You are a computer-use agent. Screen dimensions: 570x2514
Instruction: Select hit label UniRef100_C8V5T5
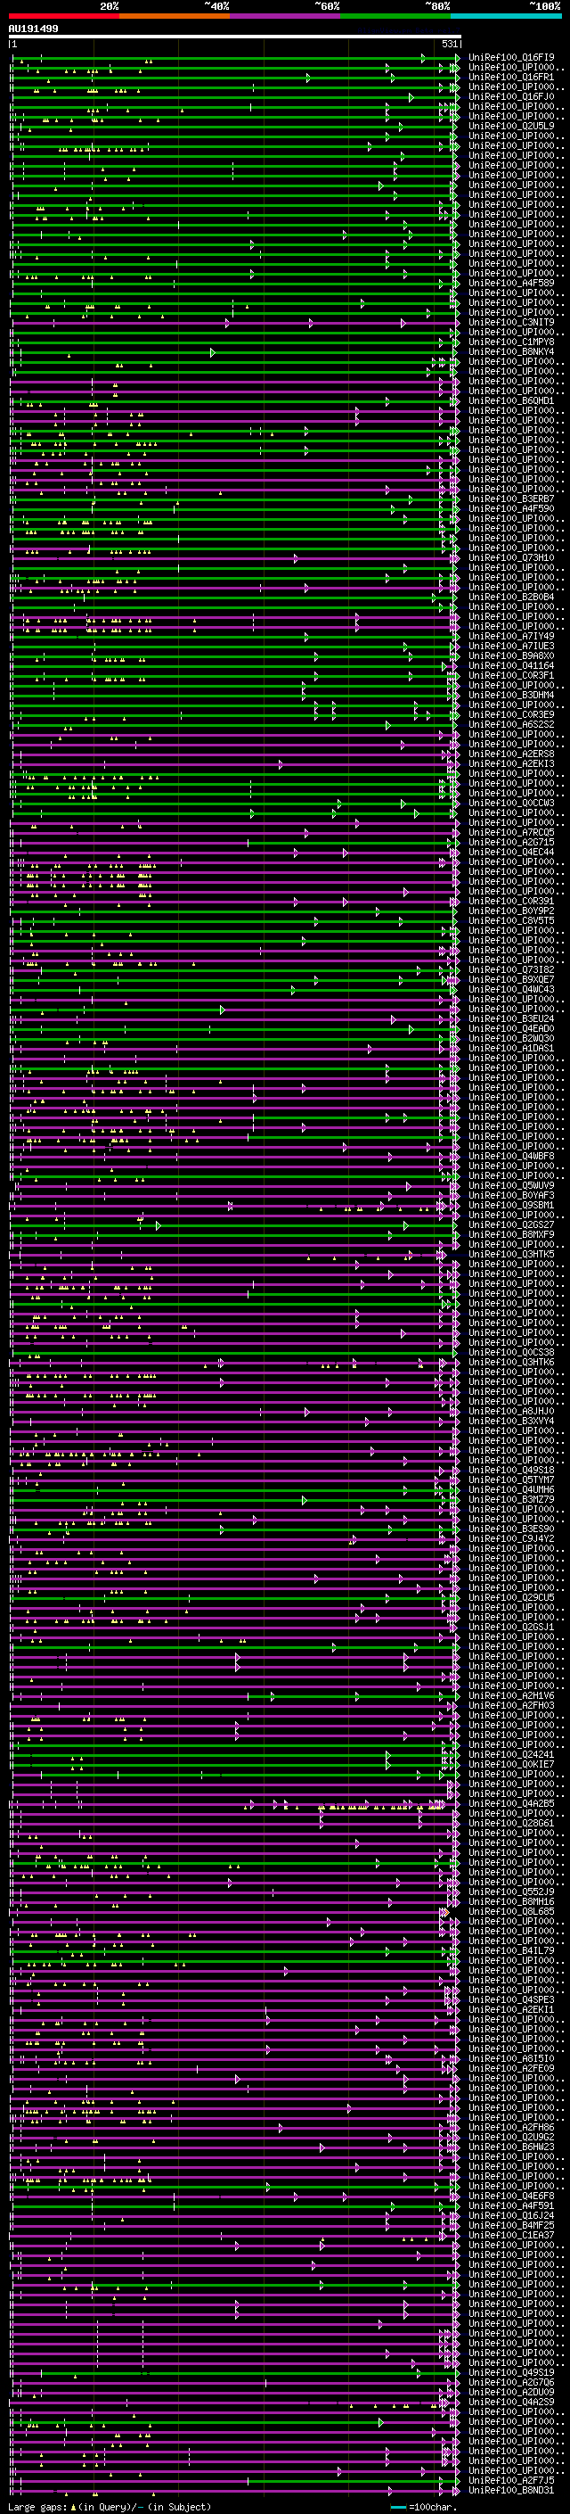click(x=511, y=920)
